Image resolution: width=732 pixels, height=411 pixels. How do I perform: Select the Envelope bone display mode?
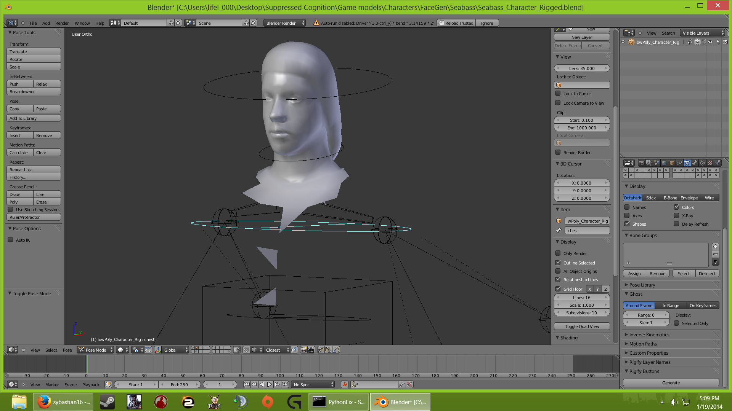pyautogui.click(x=689, y=198)
